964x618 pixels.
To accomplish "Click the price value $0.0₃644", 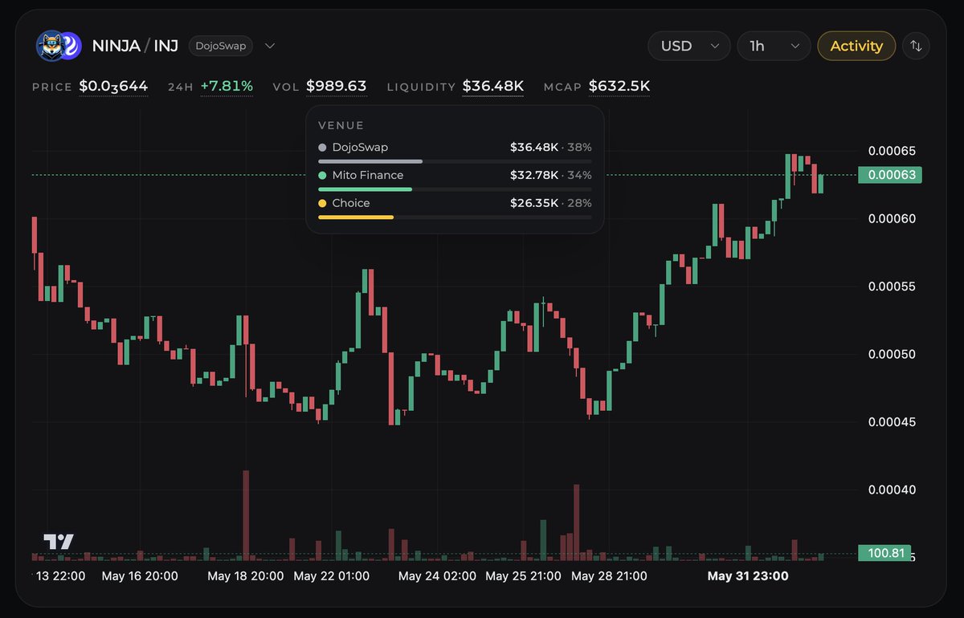I will [x=113, y=86].
